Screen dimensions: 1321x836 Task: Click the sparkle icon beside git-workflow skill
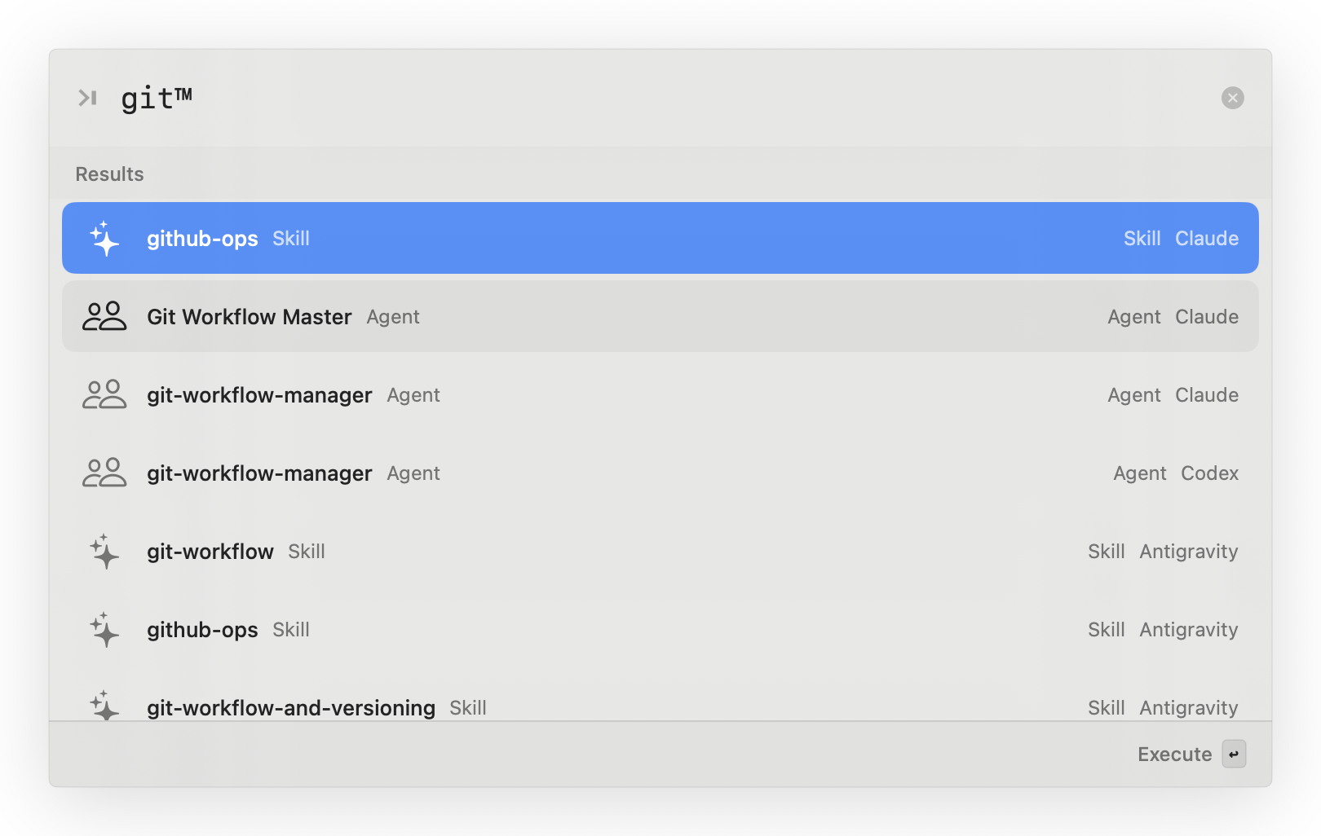click(104, 551)
